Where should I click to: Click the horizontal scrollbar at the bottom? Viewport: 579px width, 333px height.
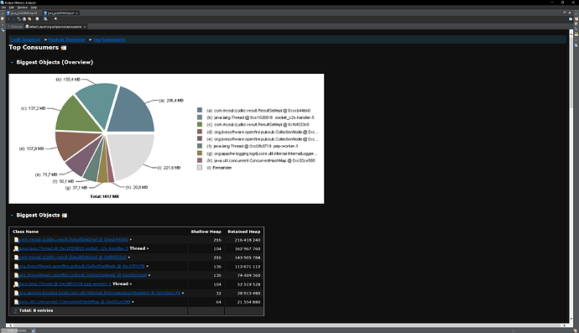288,325
